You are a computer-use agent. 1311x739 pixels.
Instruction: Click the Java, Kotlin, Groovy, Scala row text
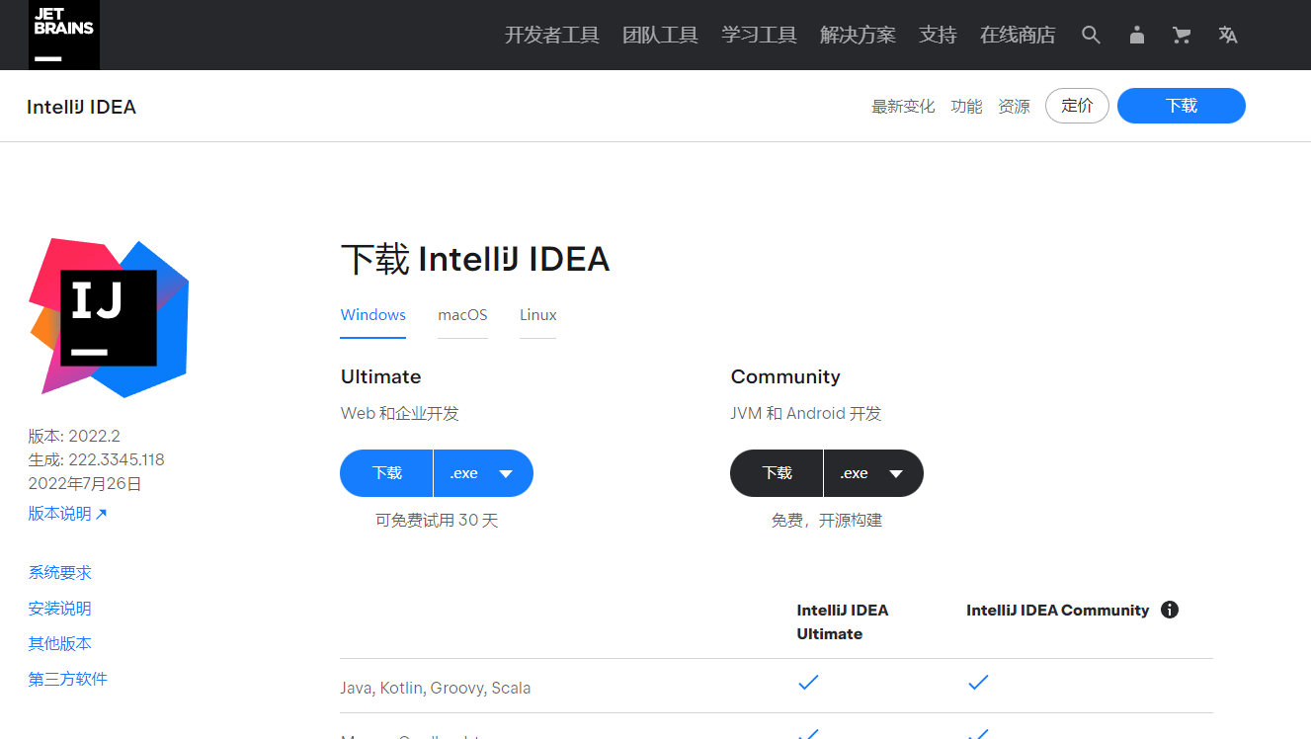tap(436, 688)
